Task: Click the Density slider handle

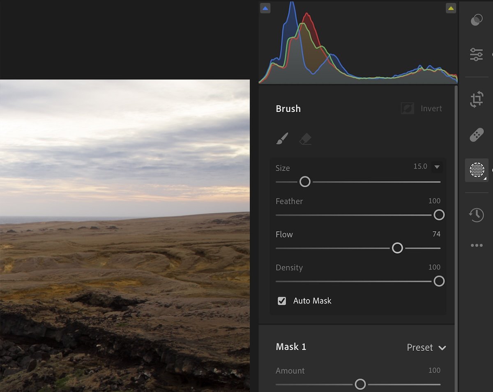Action: (439, 281)
